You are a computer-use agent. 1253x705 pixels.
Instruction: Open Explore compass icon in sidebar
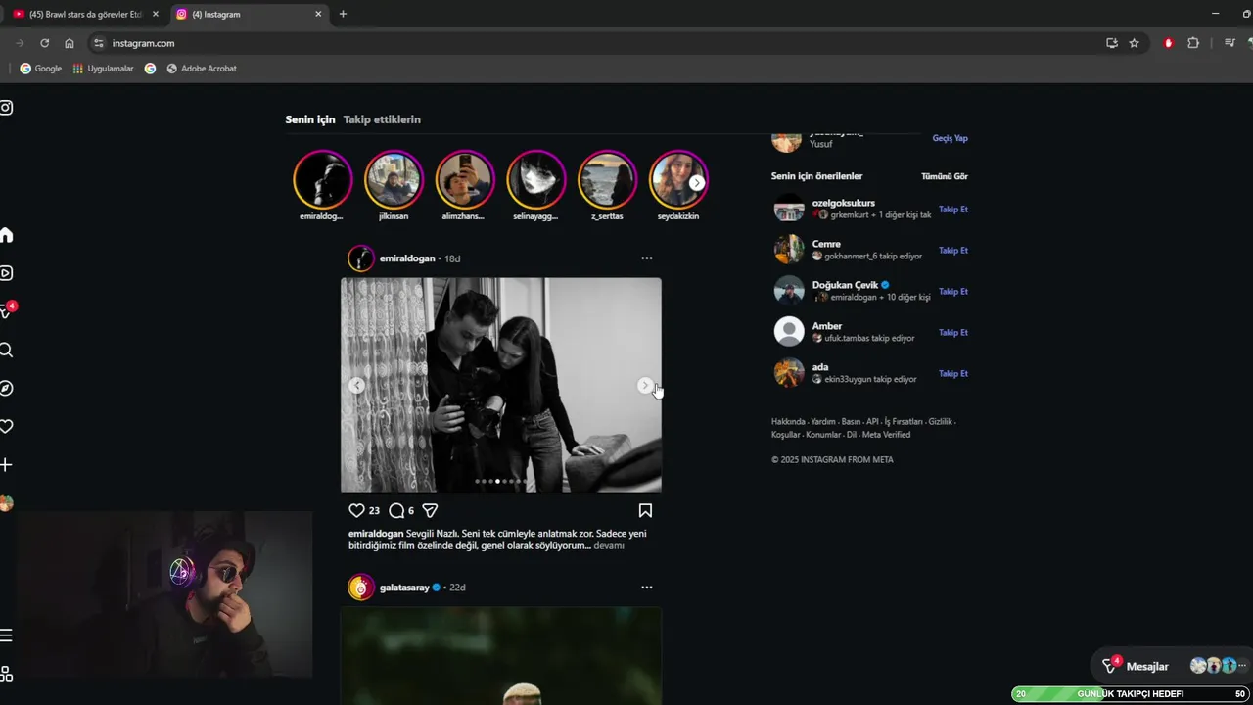tap(6, 388)
